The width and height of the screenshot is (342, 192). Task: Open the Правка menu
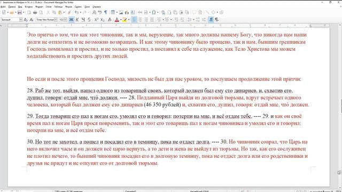coord(12,7)
